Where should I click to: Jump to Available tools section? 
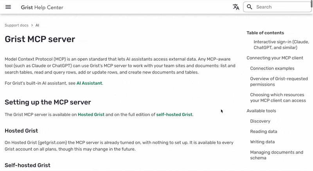pyautogui.click(x=261, y=111)
